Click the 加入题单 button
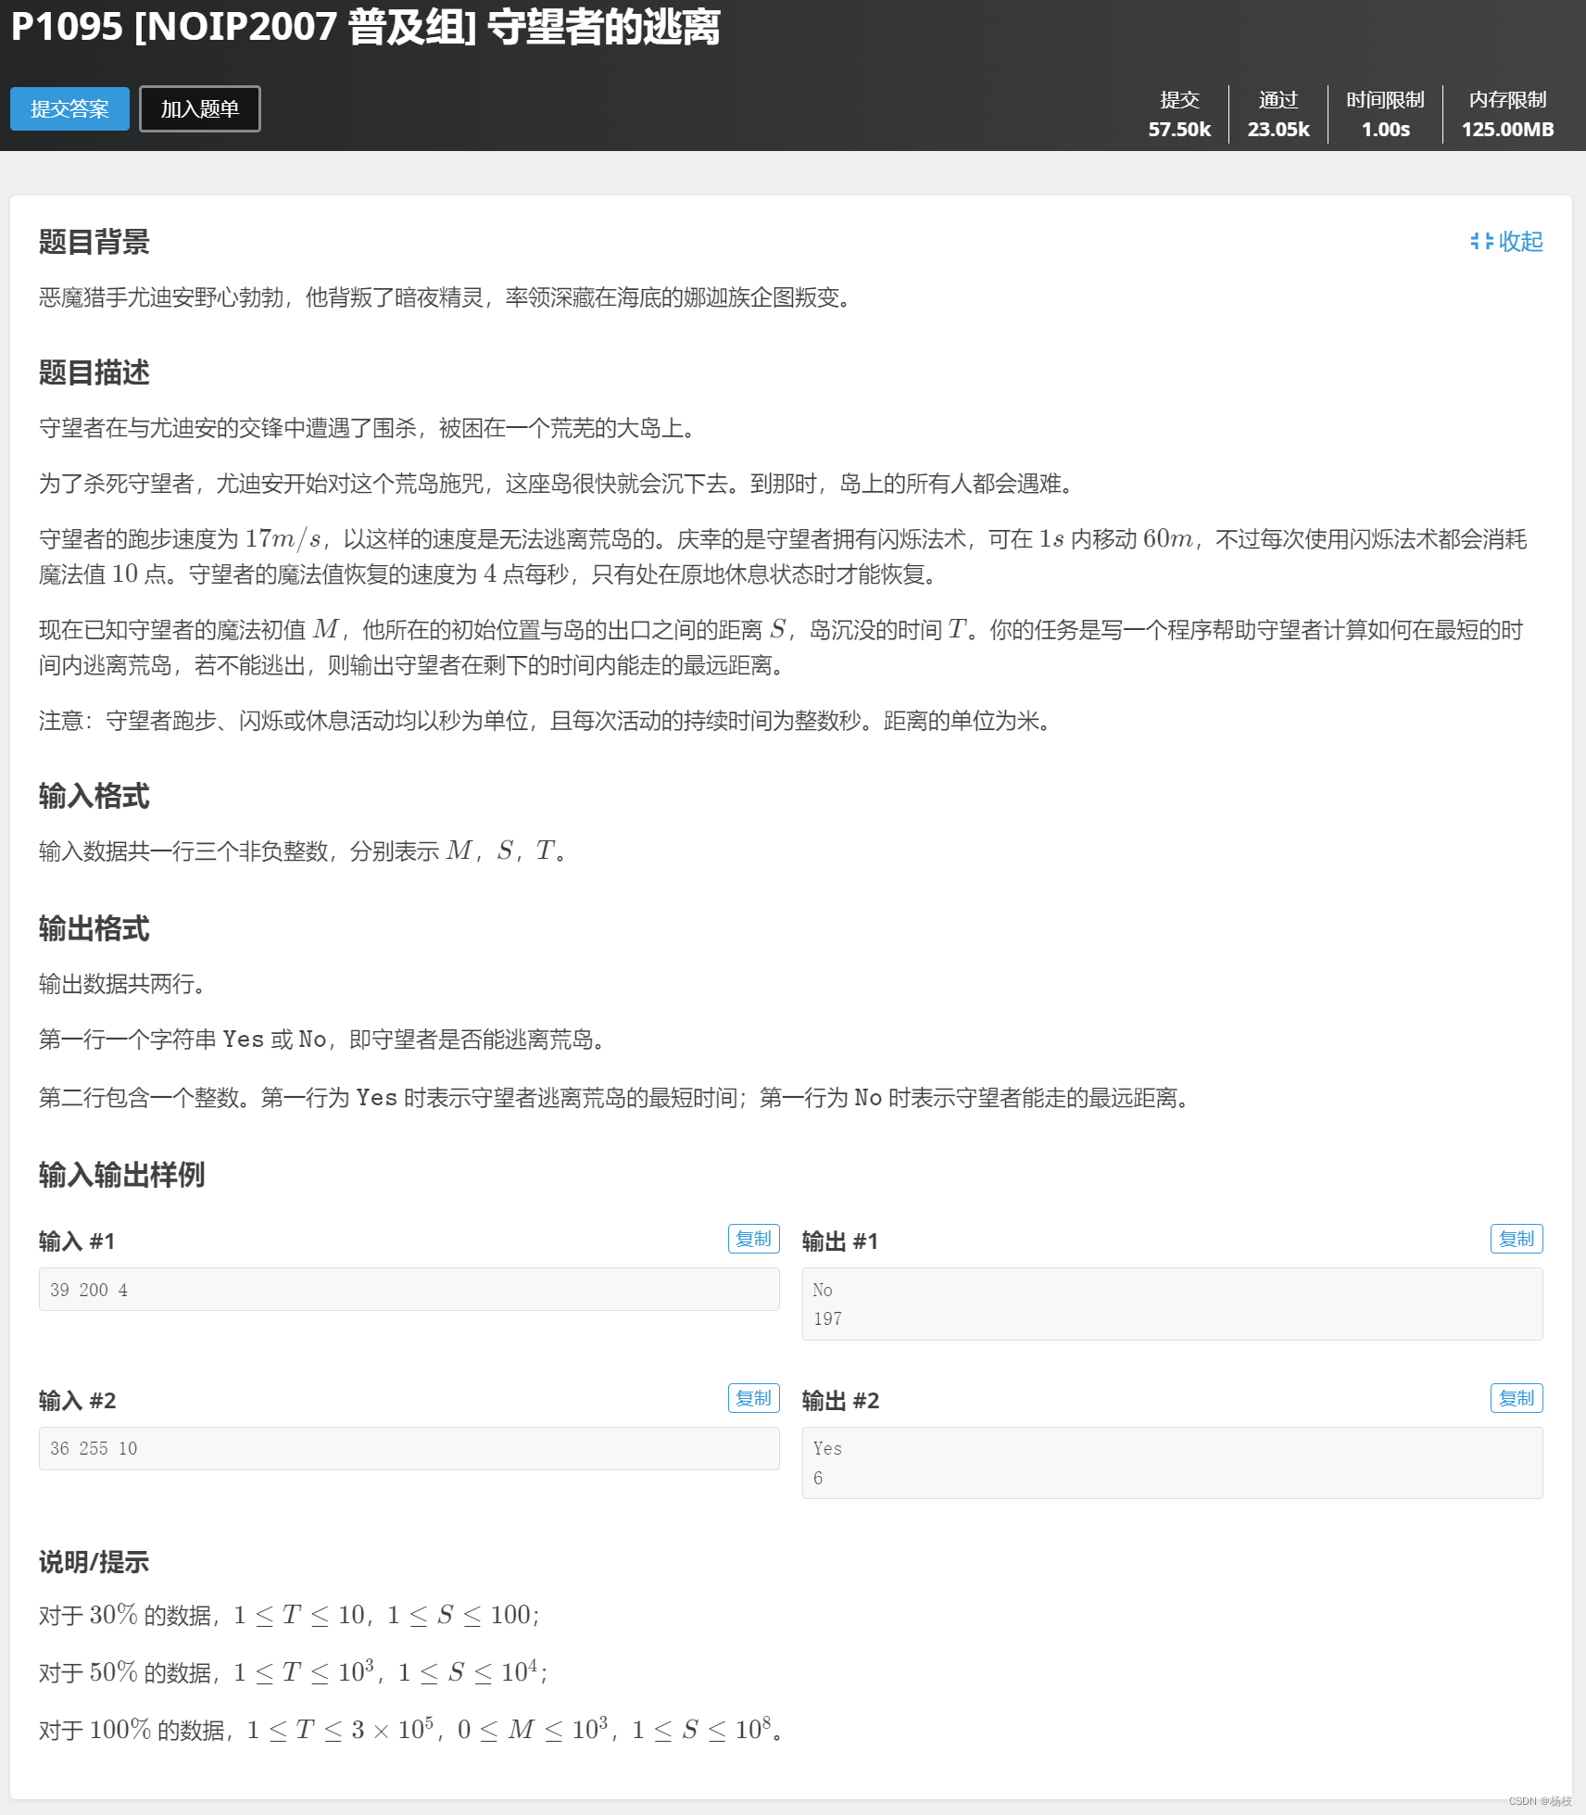1586x1815 pixels. click(x=199, y=108)
